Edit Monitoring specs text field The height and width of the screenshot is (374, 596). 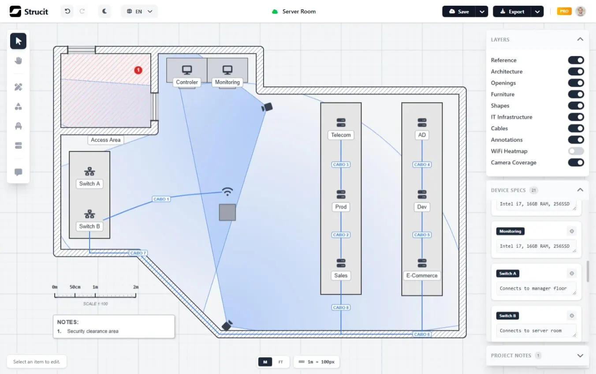pos(536,246)
